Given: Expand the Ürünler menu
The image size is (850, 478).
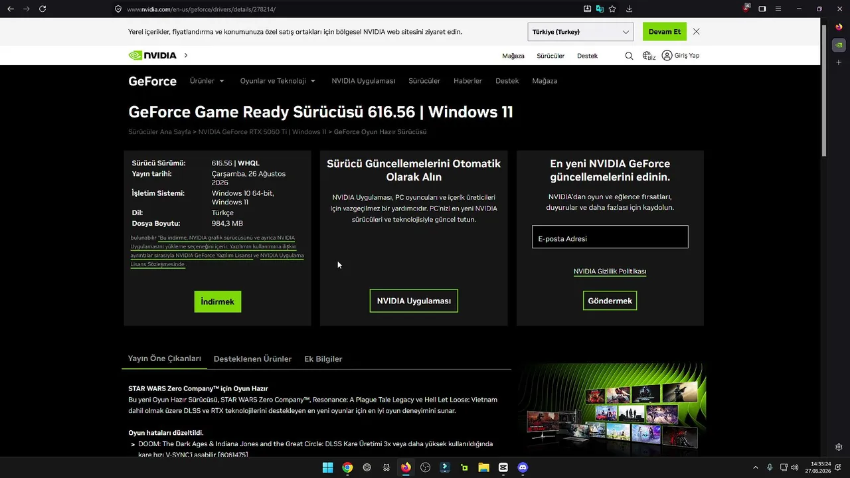Looking at the screenshot, I should point(207,81).
